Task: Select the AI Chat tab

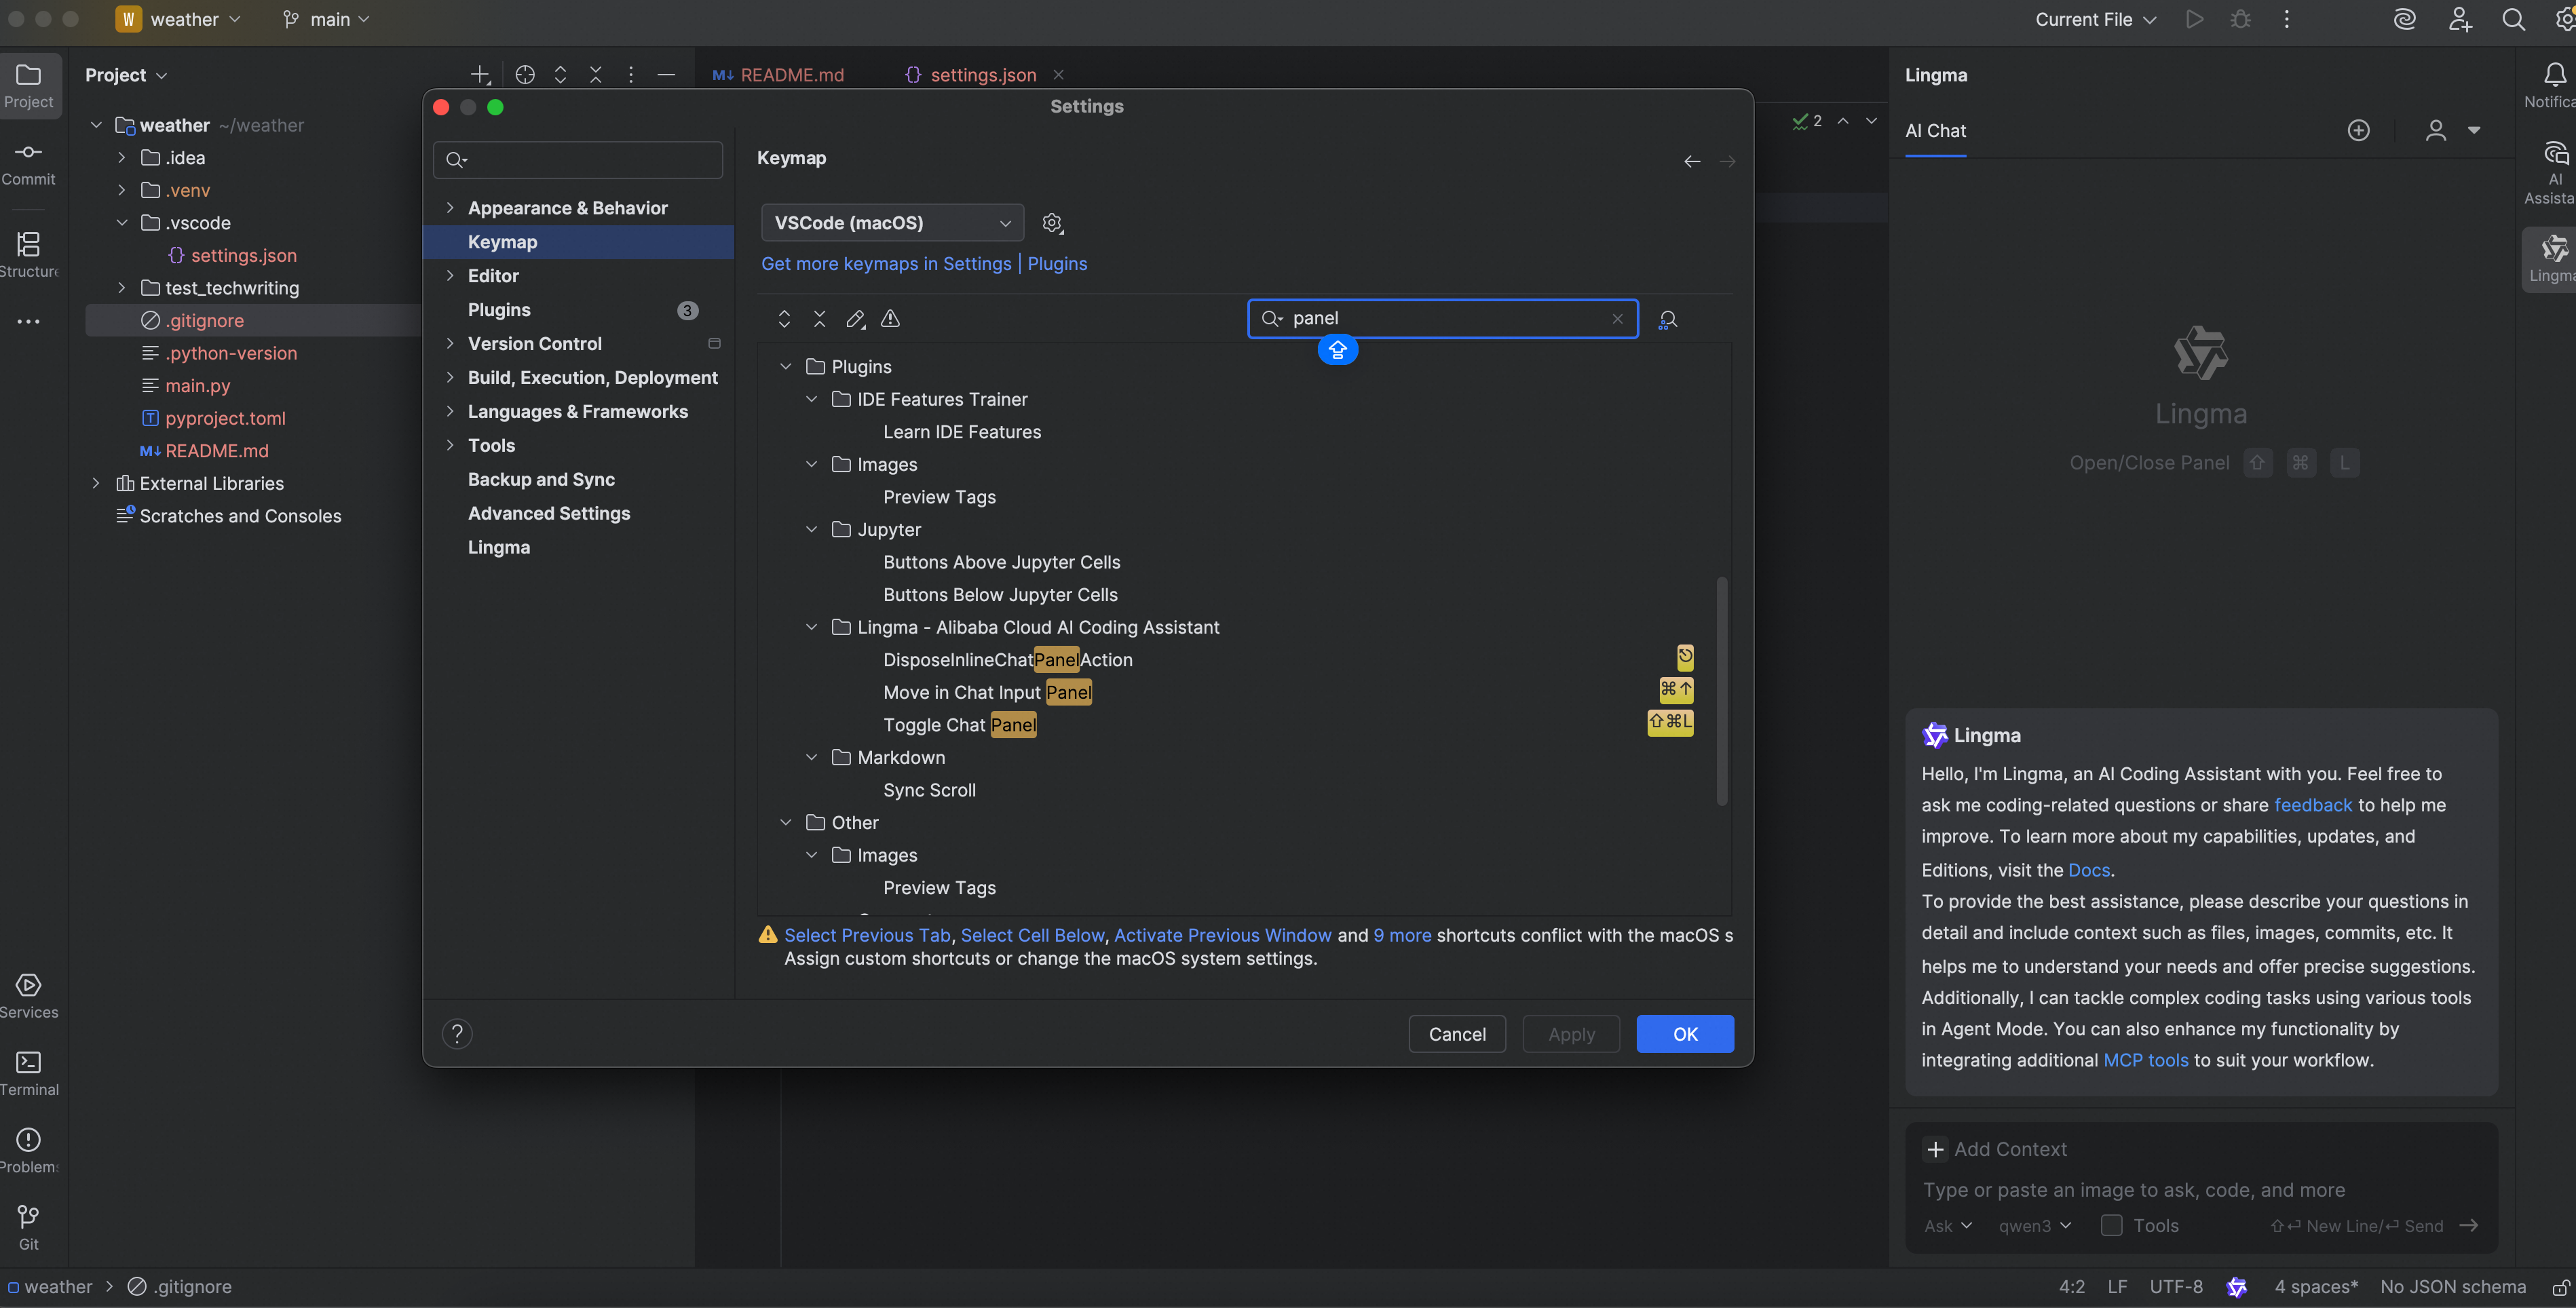Action: coord(1935,131)
